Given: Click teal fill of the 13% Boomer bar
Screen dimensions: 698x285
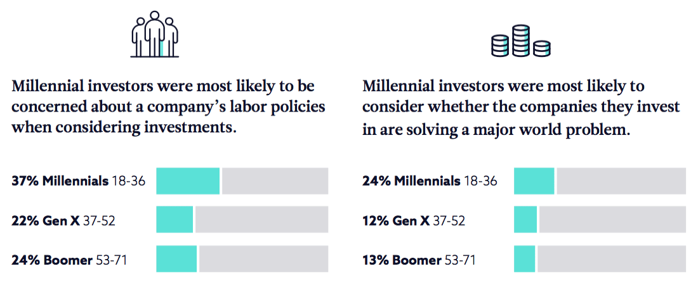Looking at the screenshot, I should (x=525, y=260).
